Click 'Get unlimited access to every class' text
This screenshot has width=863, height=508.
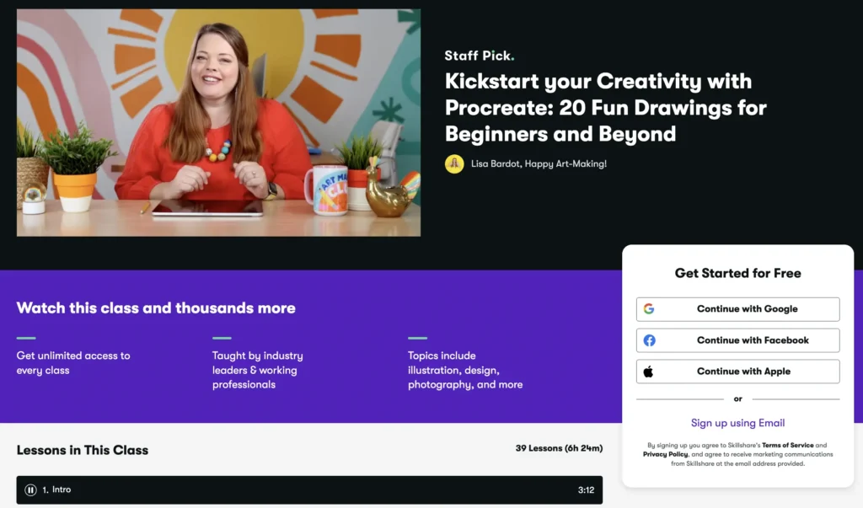[x=73, y=363]
